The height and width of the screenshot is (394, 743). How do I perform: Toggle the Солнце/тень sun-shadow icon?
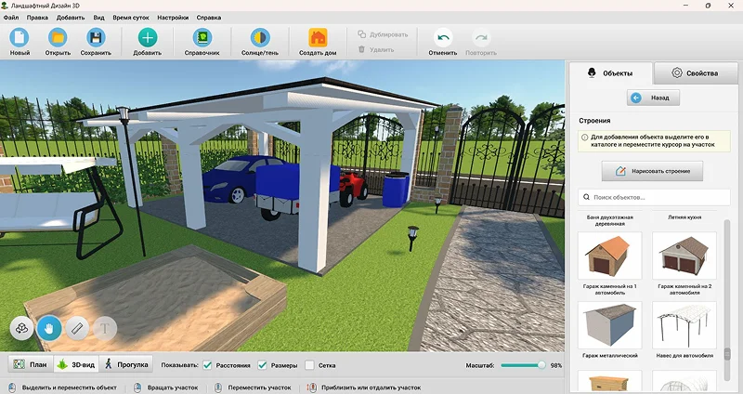[x=260, y=37]
